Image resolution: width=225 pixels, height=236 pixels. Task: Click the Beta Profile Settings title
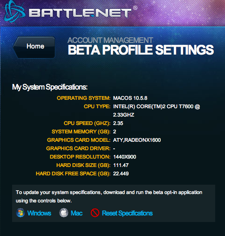click(141, 50)
